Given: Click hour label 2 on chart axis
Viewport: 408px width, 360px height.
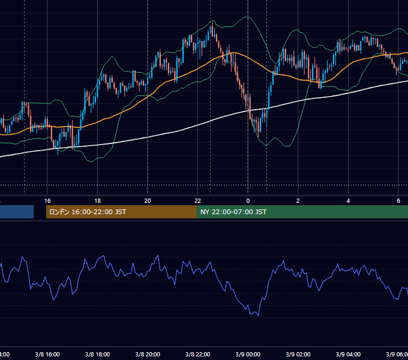Looking at the screenshot, I should [298, 201].
